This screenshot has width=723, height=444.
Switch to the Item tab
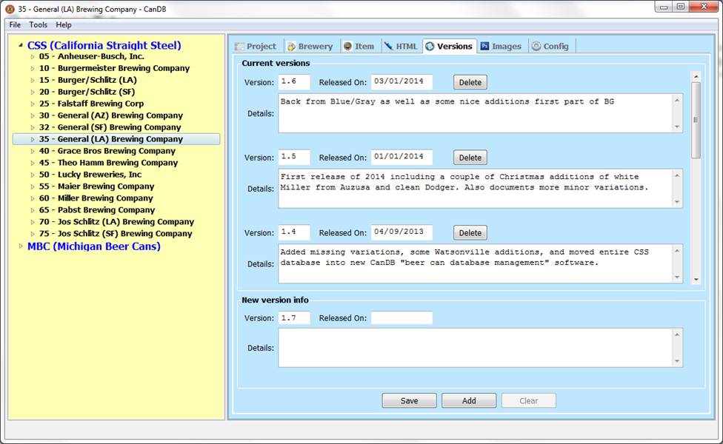(359, 46)
